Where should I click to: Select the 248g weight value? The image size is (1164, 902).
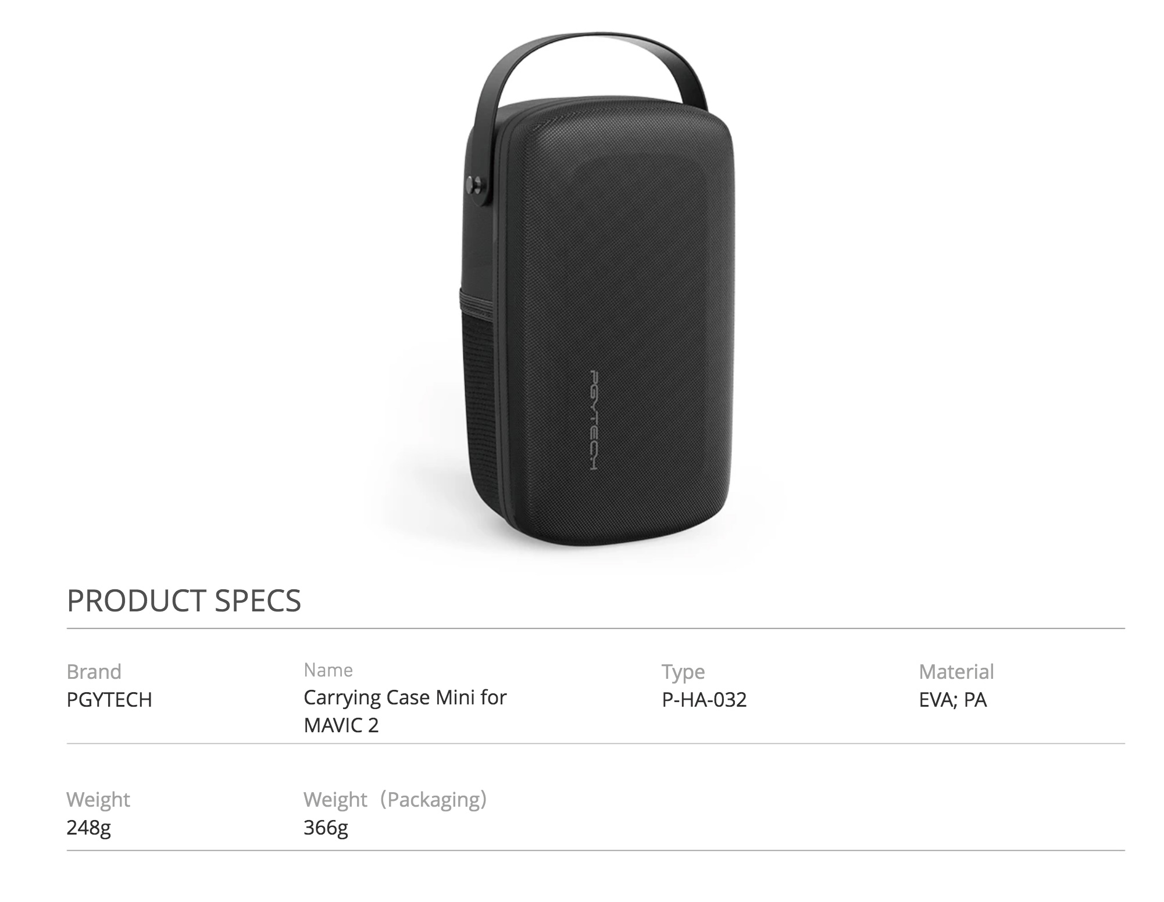(88, 828)
